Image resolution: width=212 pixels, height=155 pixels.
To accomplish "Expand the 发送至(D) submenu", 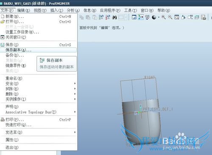I will pyautogui.click(x=39, y=132).
